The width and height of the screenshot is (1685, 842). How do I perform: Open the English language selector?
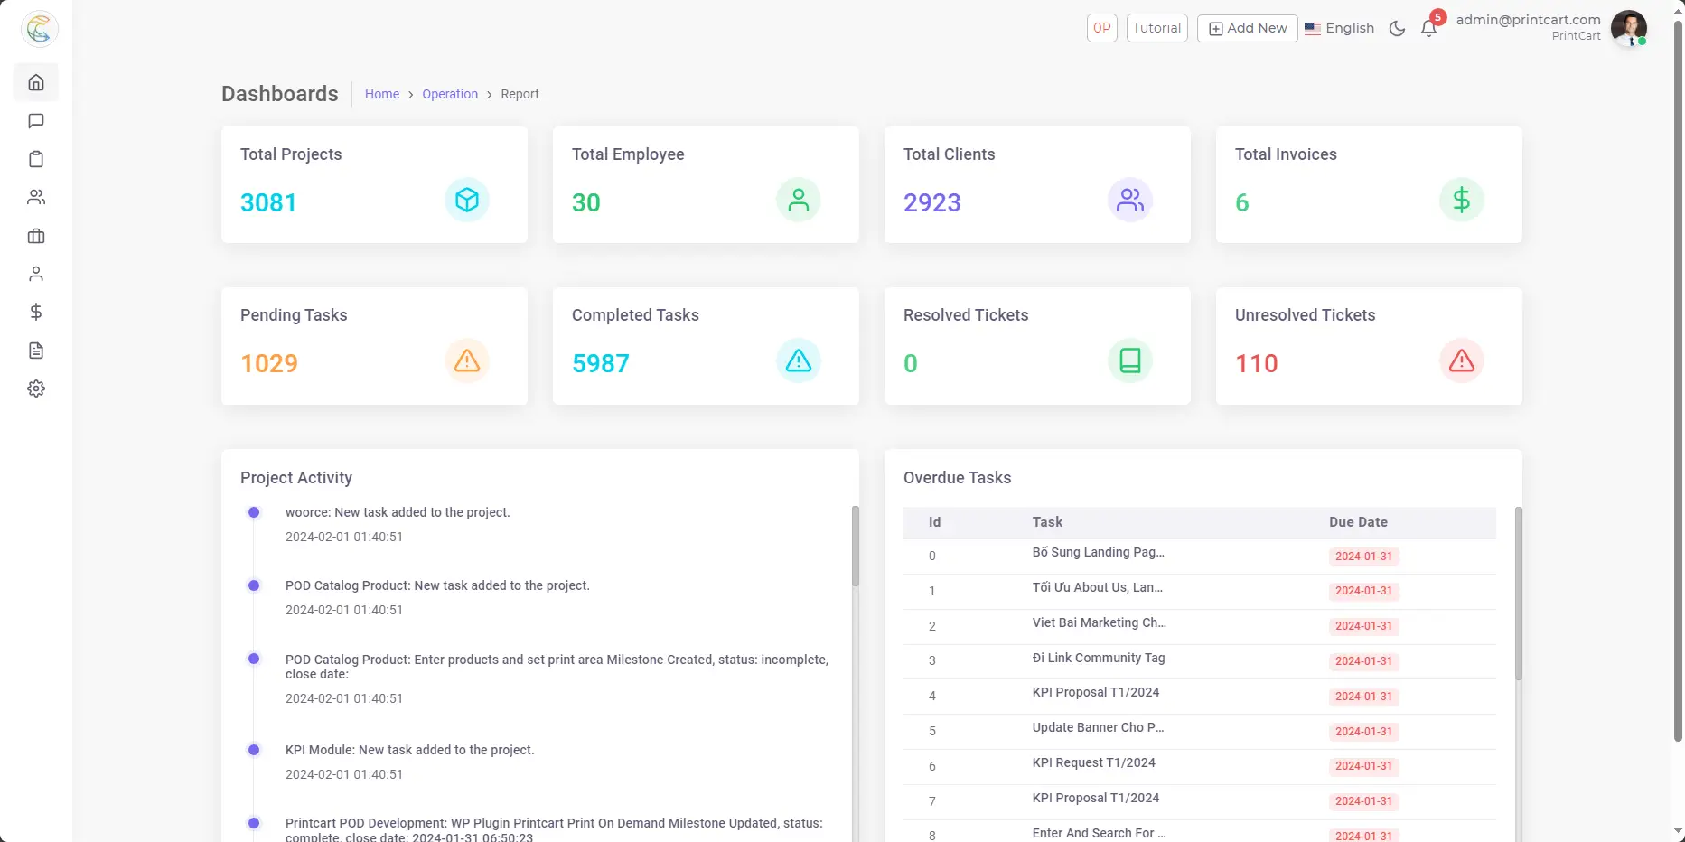click(x=1340, y=28)
